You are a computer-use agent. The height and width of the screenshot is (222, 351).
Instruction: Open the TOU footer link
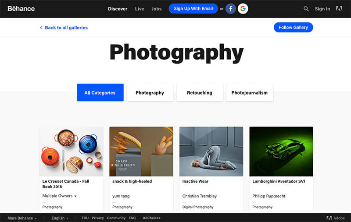pyautogui.click(x=85, y=218)
